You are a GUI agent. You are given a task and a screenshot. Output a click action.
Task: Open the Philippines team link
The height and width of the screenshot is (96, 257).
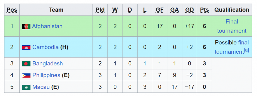(46, 75)
